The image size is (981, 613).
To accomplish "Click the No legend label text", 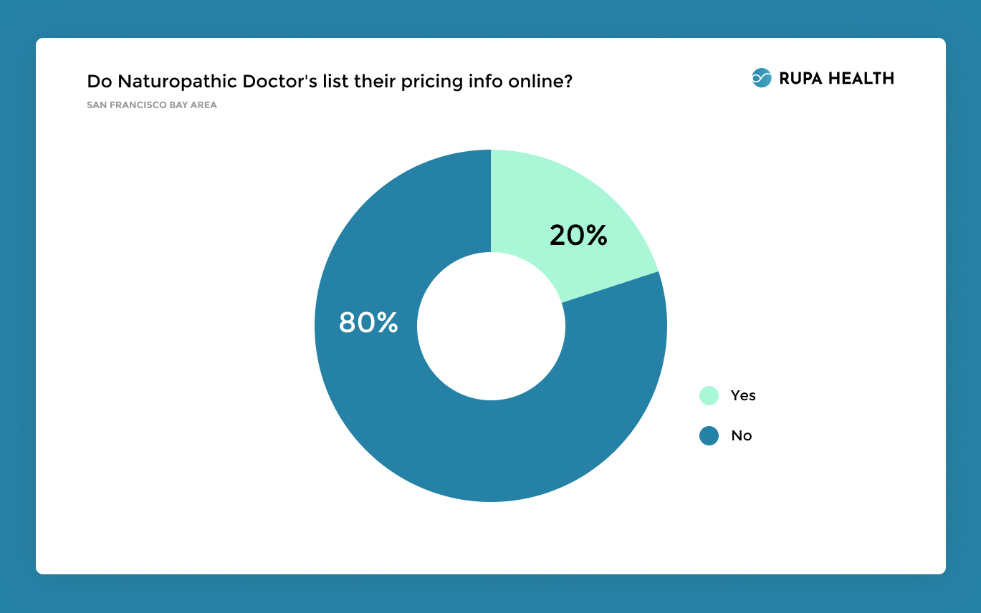I will tap(742, 435).
